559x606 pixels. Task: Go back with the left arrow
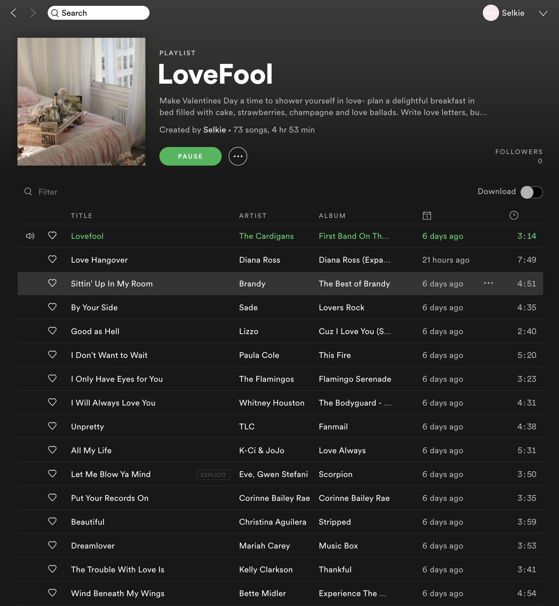13,13
